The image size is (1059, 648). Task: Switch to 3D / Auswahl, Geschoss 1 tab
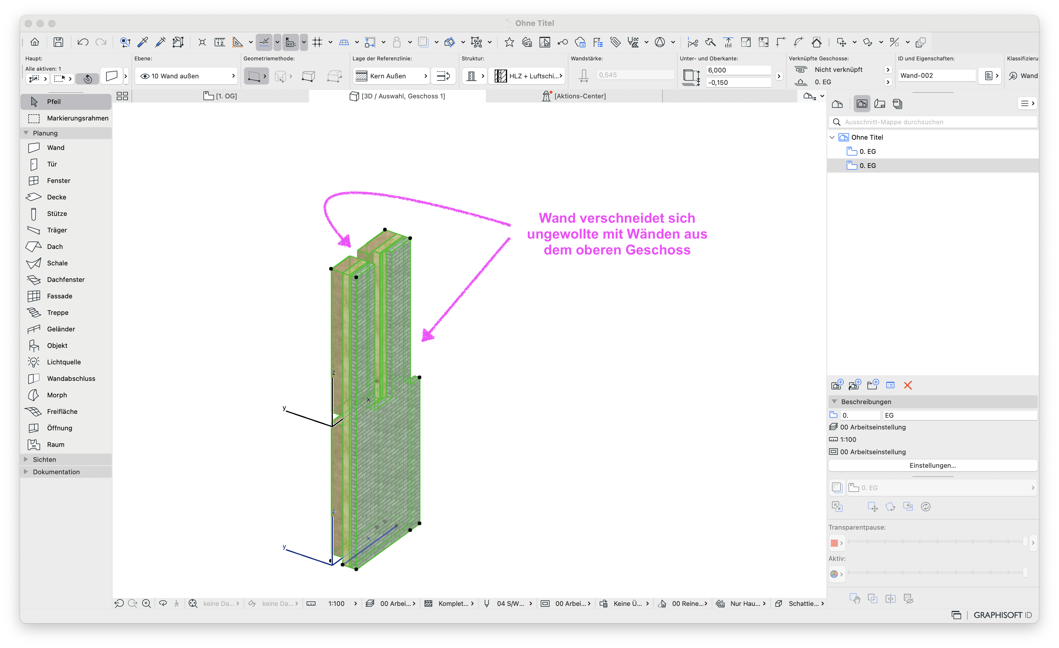coord(397,96)
